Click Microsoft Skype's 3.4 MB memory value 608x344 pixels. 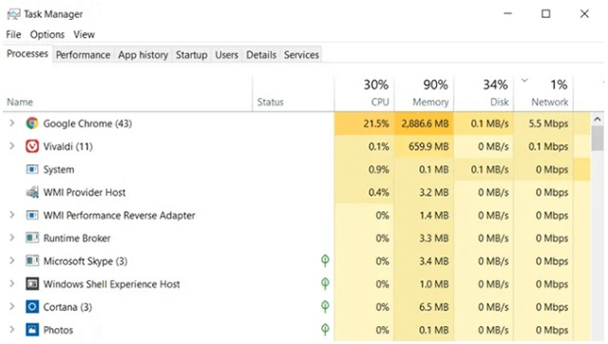tap(433, 261)
